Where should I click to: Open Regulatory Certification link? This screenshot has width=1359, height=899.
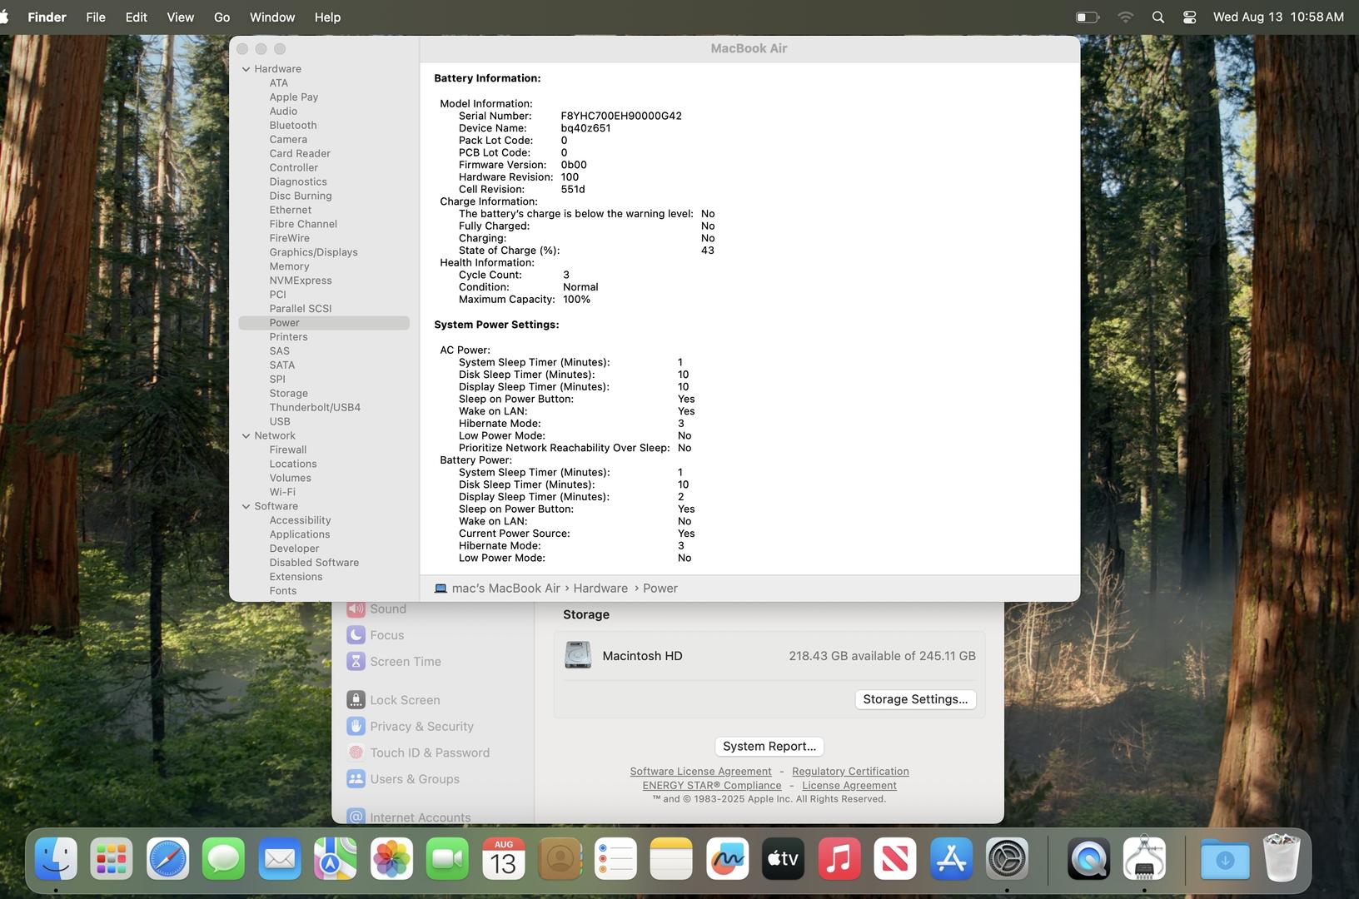pos(850,772)
